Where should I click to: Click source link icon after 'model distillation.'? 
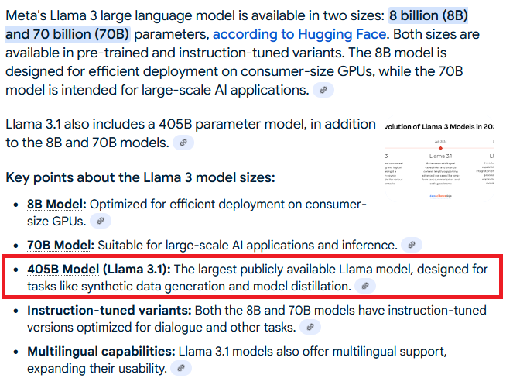pos(365,286)
